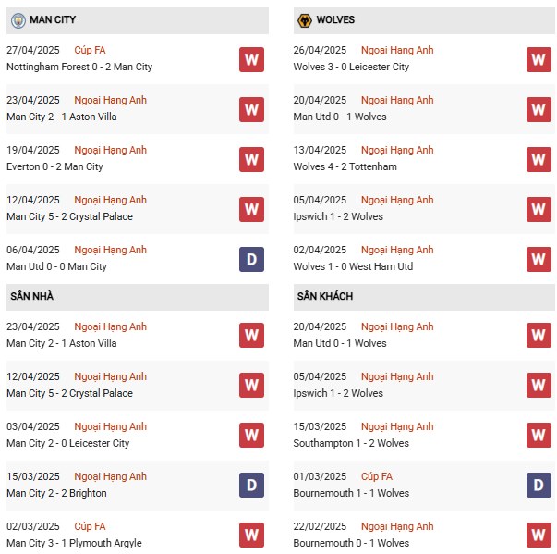
Task: Click the Wolves club crest icon
Action: click(305, 20)
